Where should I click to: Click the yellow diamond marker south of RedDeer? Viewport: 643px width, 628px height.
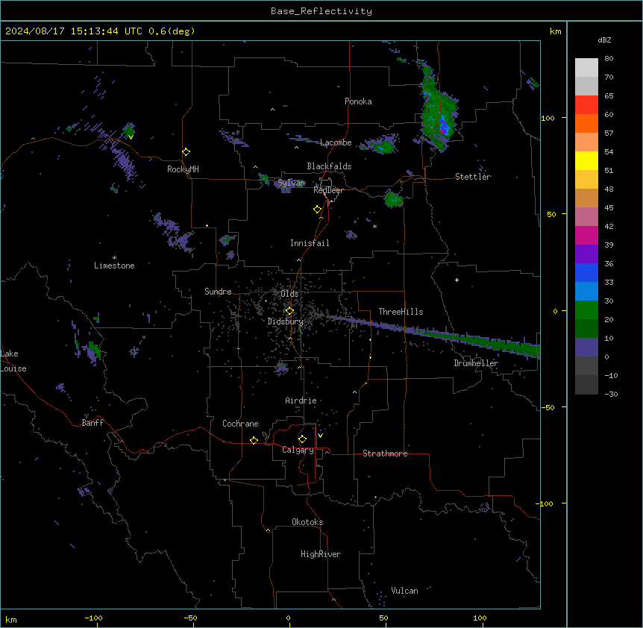coord(318,210)
